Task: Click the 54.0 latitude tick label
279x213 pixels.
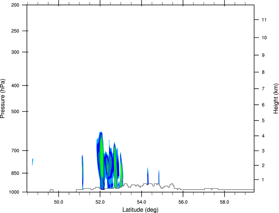Action: coord(142,202)
